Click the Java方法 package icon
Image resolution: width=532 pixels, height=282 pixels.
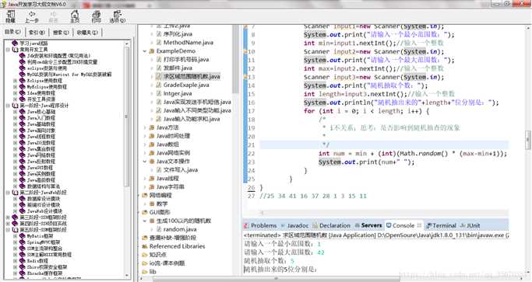point(152,127)
